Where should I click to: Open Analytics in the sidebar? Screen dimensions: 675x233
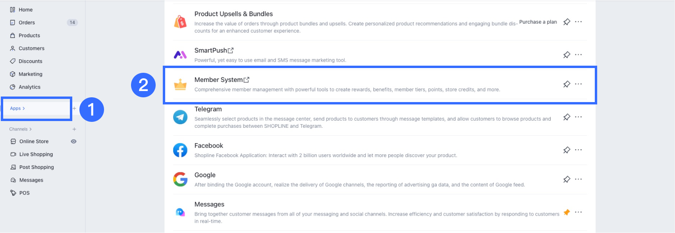[29, 87]
